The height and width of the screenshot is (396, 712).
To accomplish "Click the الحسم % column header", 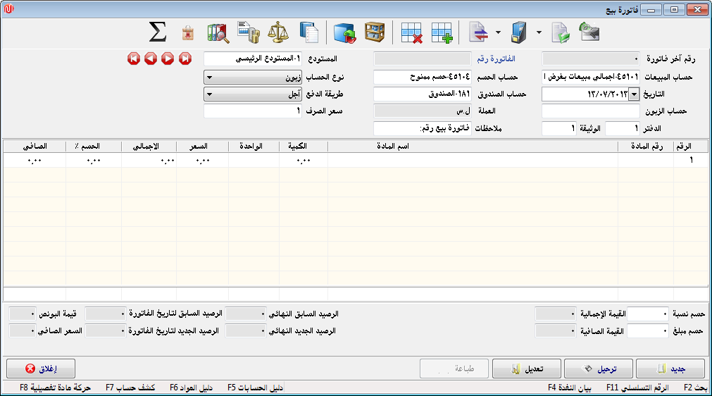I will click(94, 147).
